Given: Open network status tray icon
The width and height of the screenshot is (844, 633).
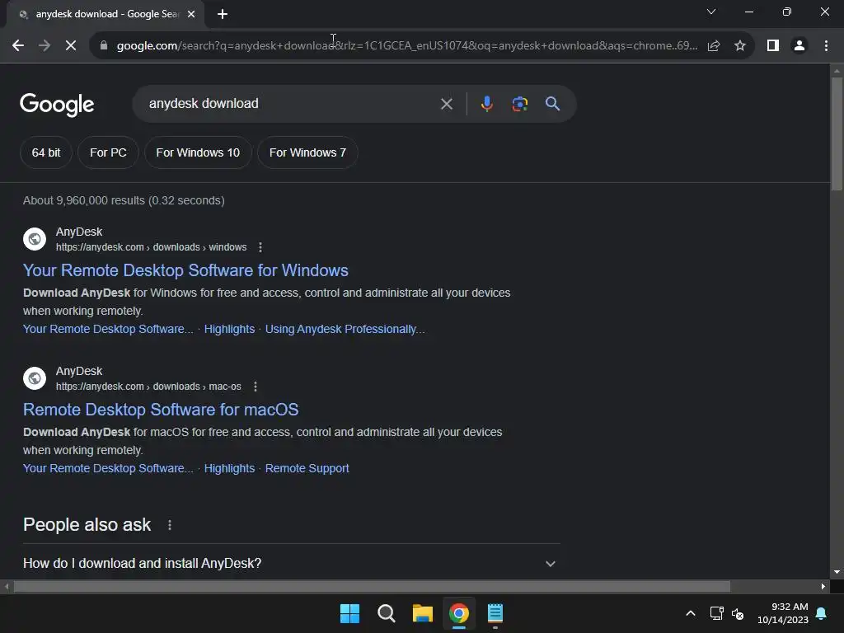Looking at the screenshot, I should (716, 613).
